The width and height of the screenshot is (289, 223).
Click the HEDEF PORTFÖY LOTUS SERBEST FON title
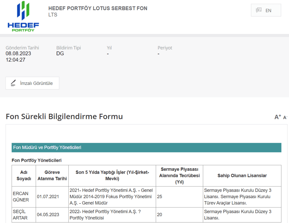[98, 8]
